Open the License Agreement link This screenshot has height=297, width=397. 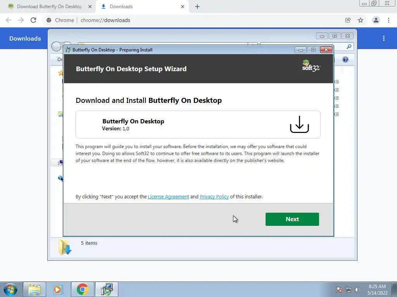click(x=168, y=197)
